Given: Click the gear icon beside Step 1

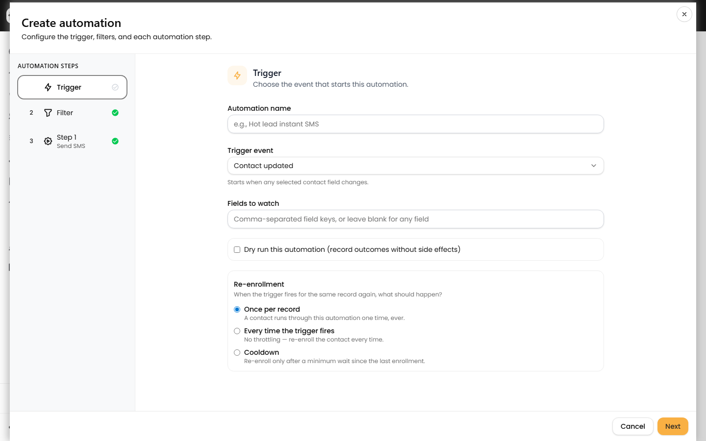Looking at the screenshot, I should click(48, 141).
